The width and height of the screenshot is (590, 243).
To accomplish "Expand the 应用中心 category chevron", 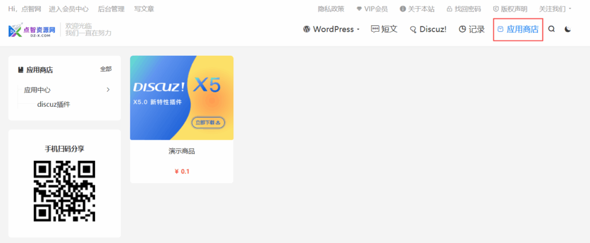I will pyautogui.click(x=108, y=90).
